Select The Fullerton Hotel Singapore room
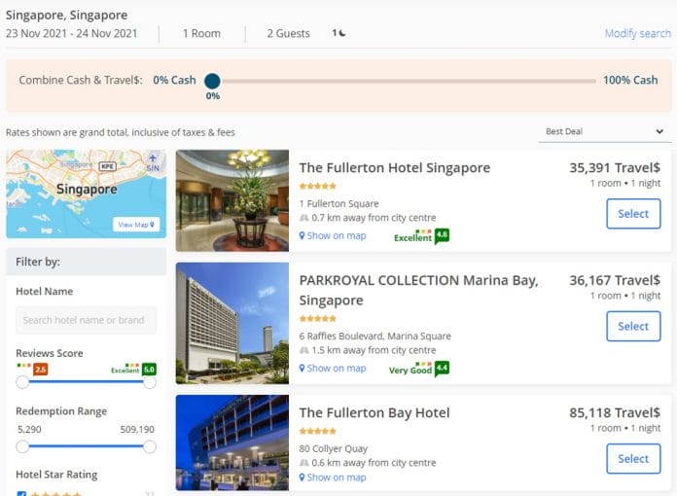Image resolution: width=677 pixels, height=496 pixels. pos(633,214)
